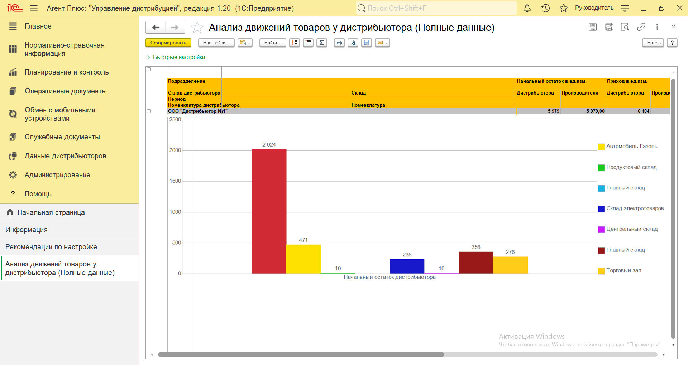Screen dimensions: 688x365
Task: Open the notifications bell
Action: (x=527, y=8)
